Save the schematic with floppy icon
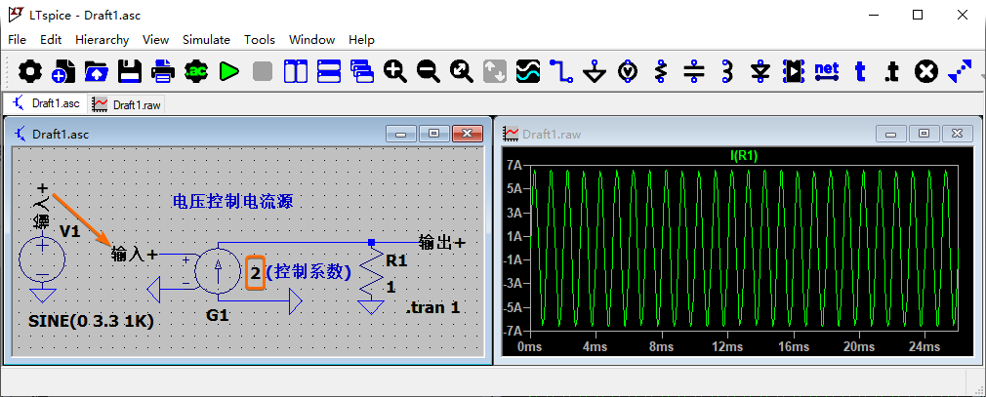Screen dimensions: 986x397 [x=130, y=71]
